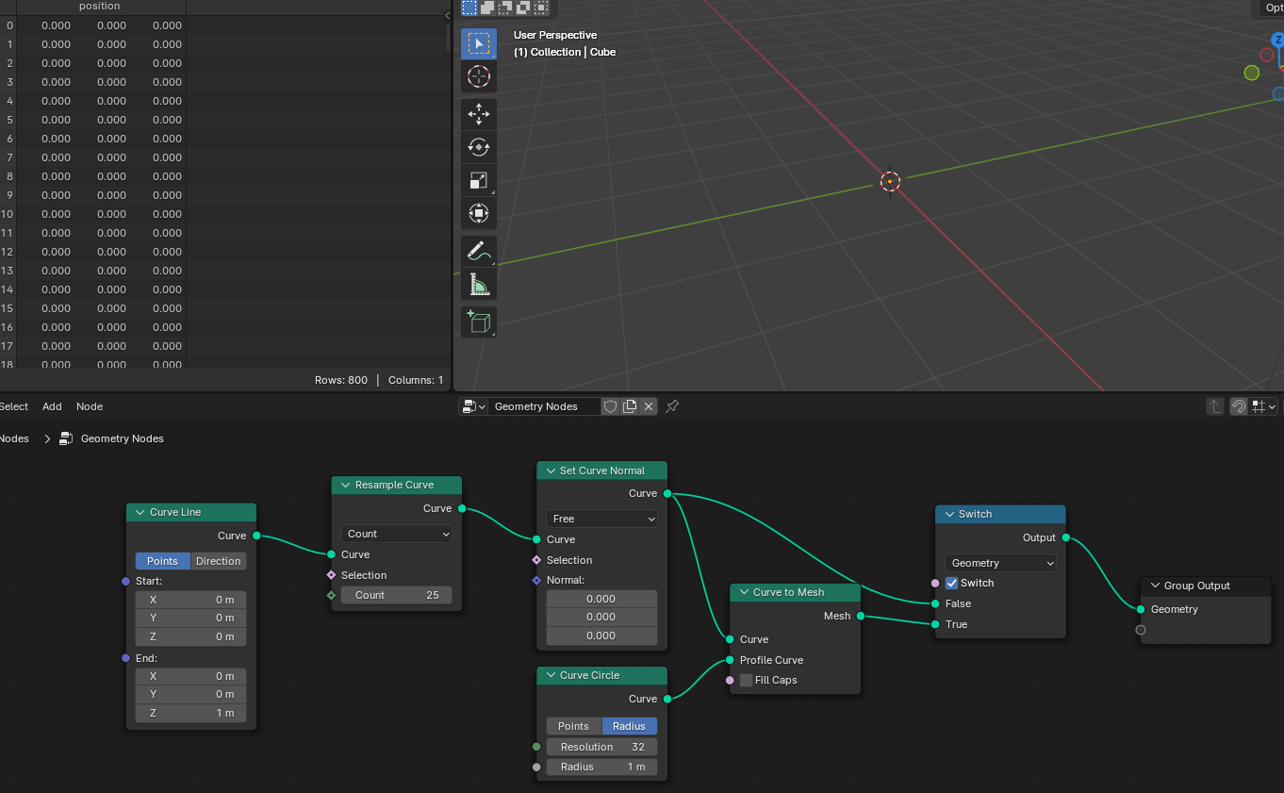The height and width of the screenshot is (793, 1284).
Task: Unlink the Geometry Nodes data-block with X
Action: [649, 406]
